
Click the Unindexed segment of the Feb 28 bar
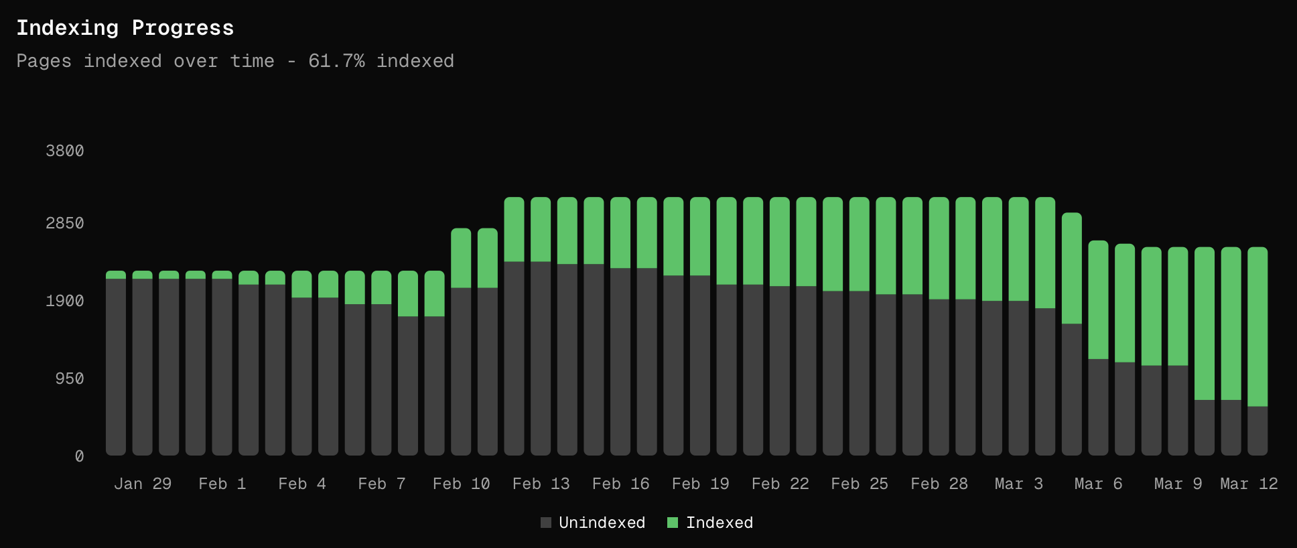pos(939,377)
